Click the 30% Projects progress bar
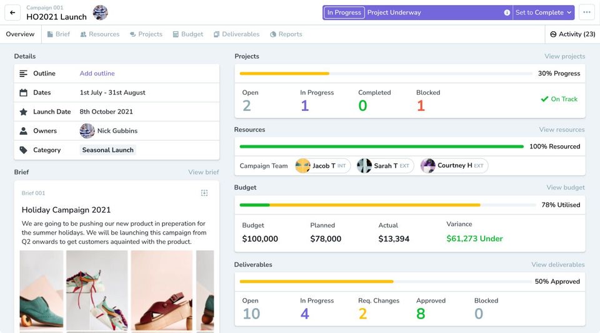Screen dimensions: 600x333 (386, 74)
